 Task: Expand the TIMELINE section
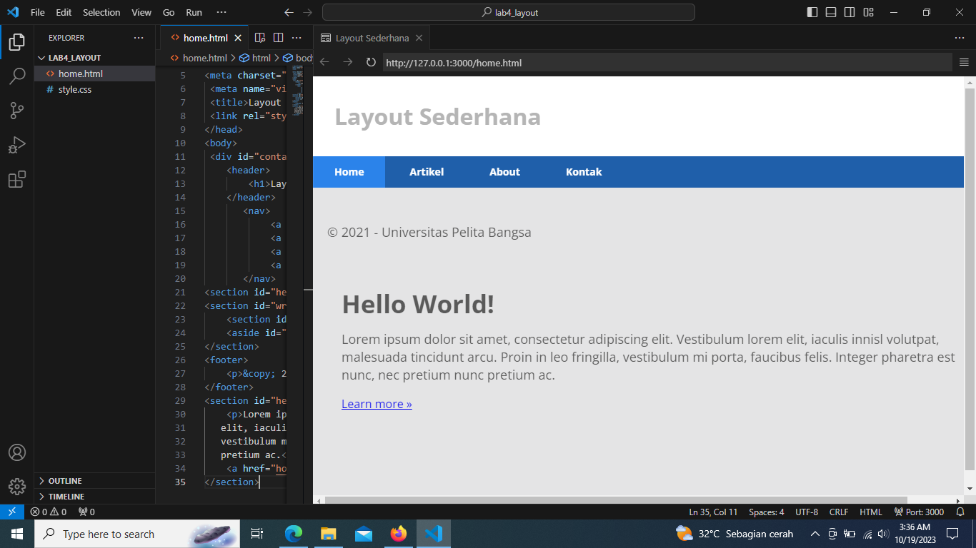tap(65, 496)
